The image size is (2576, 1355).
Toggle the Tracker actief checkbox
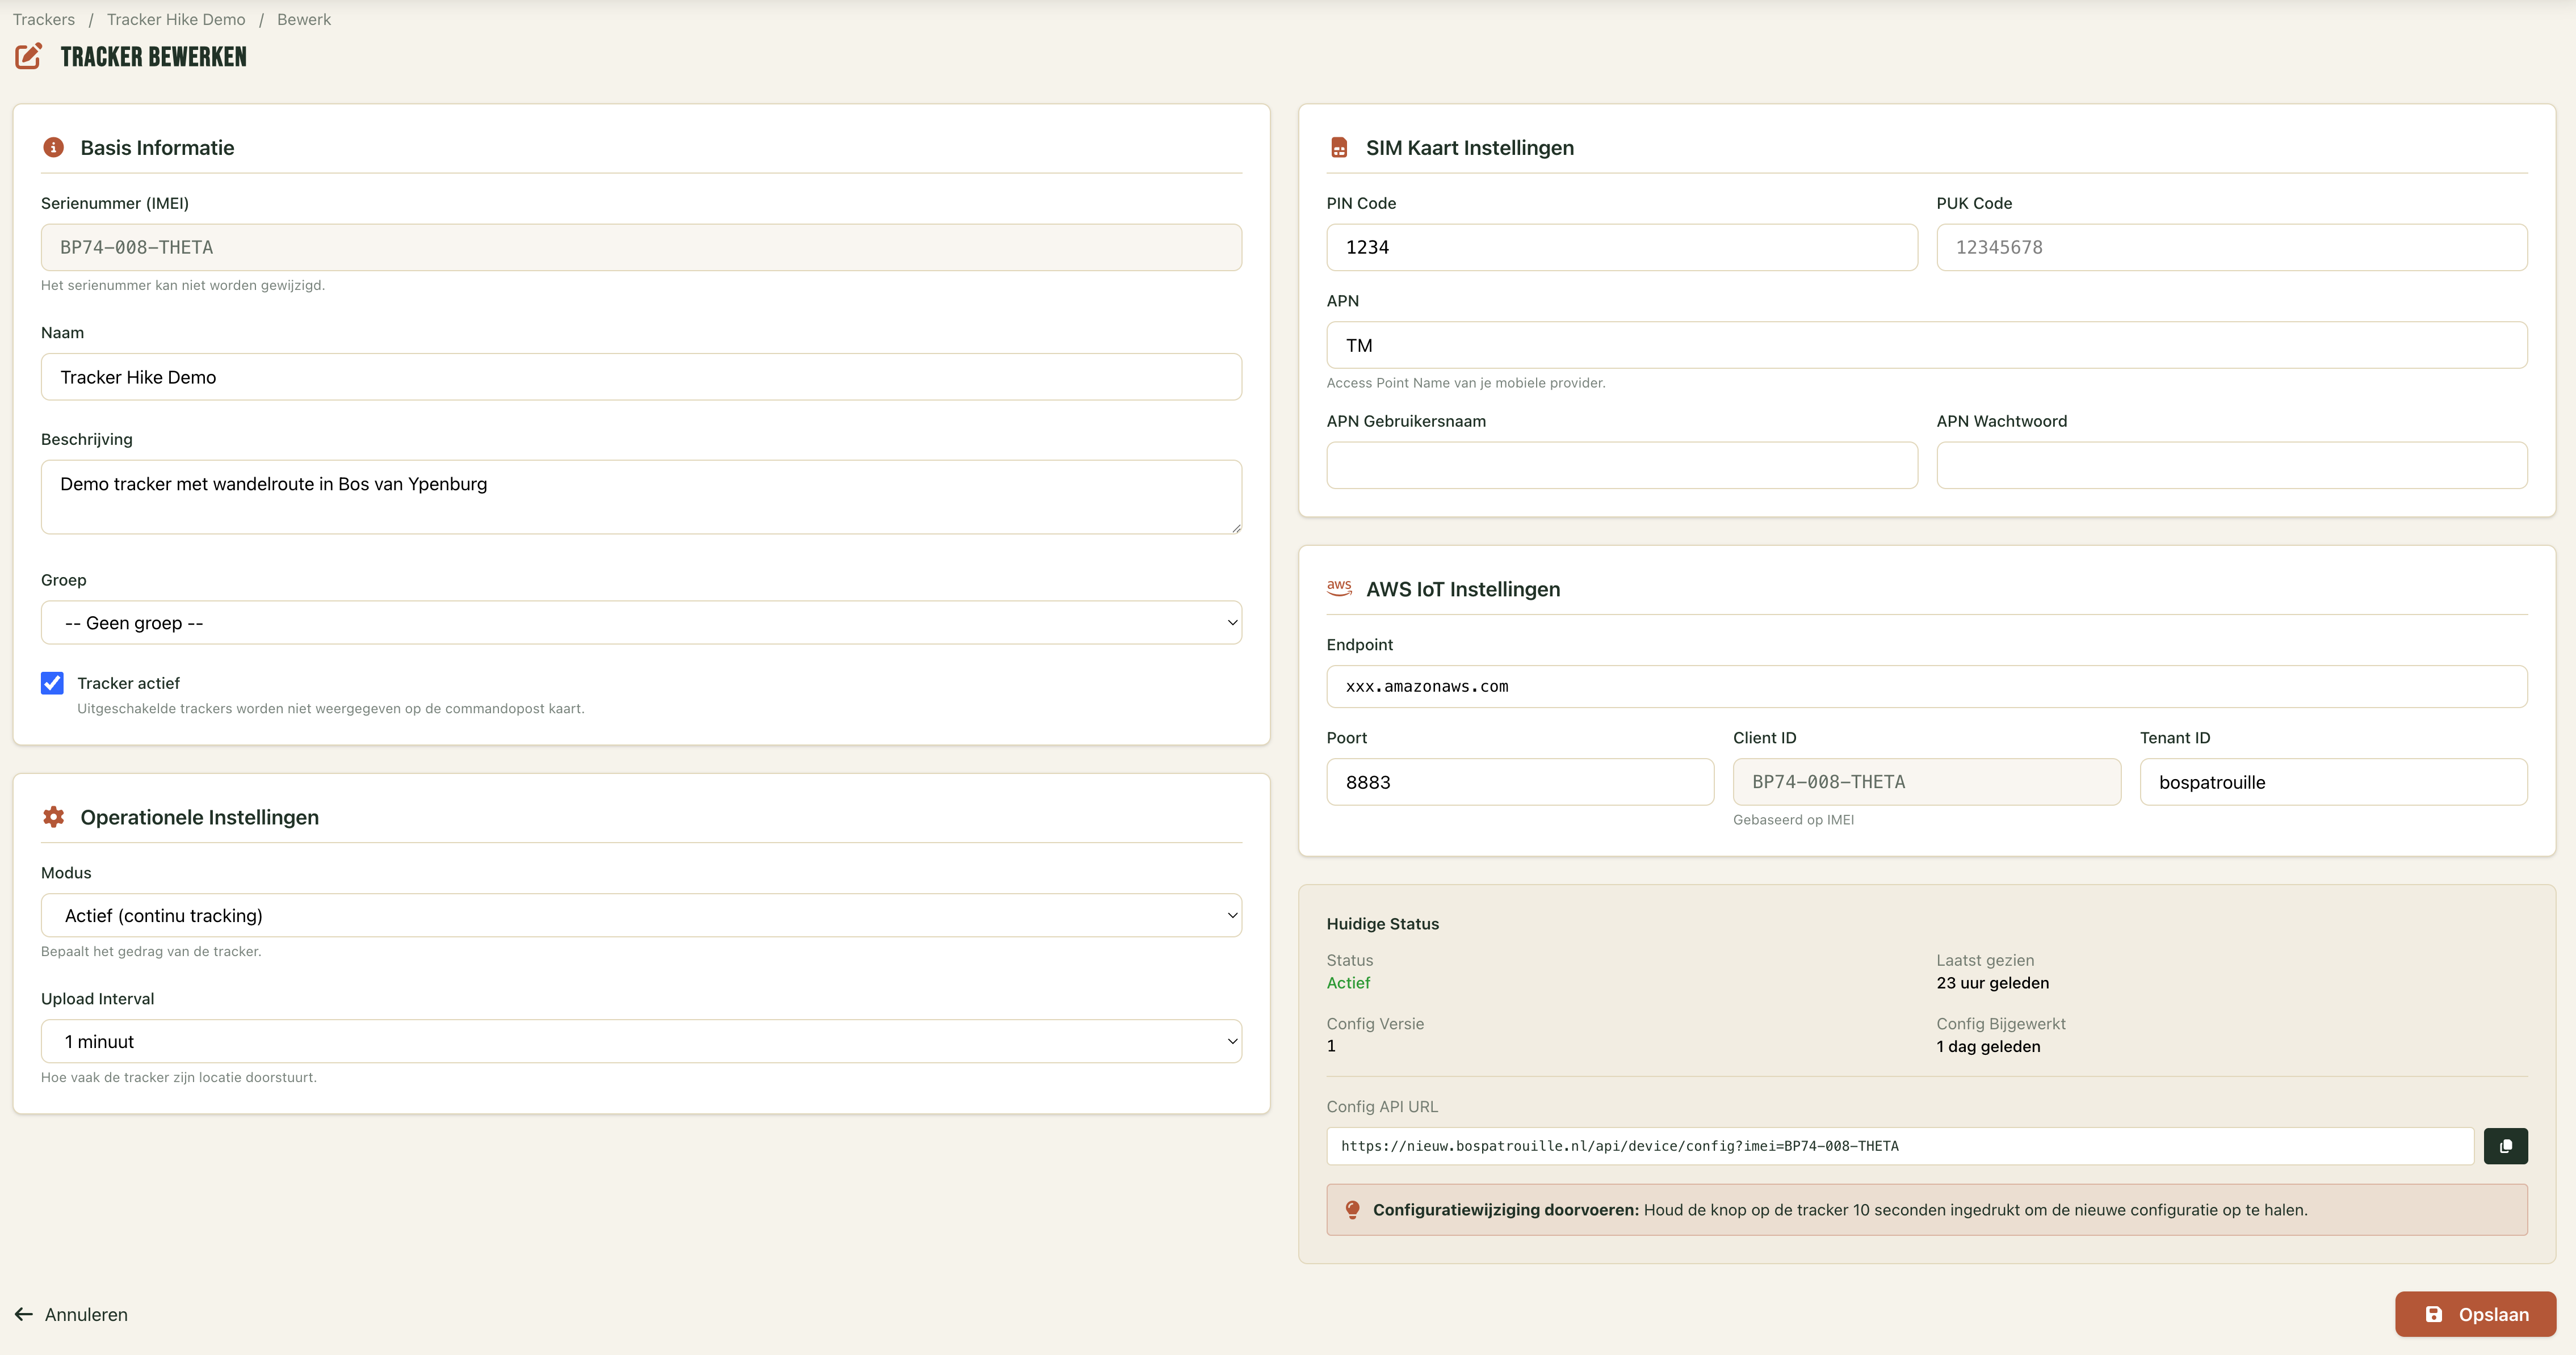click(52, 683)
